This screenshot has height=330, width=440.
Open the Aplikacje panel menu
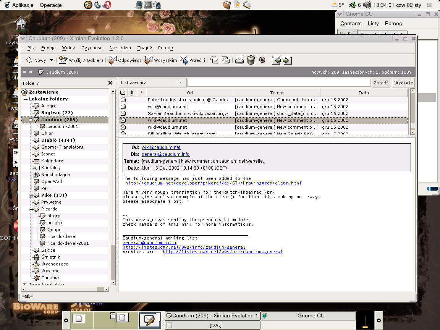[23, 5]
